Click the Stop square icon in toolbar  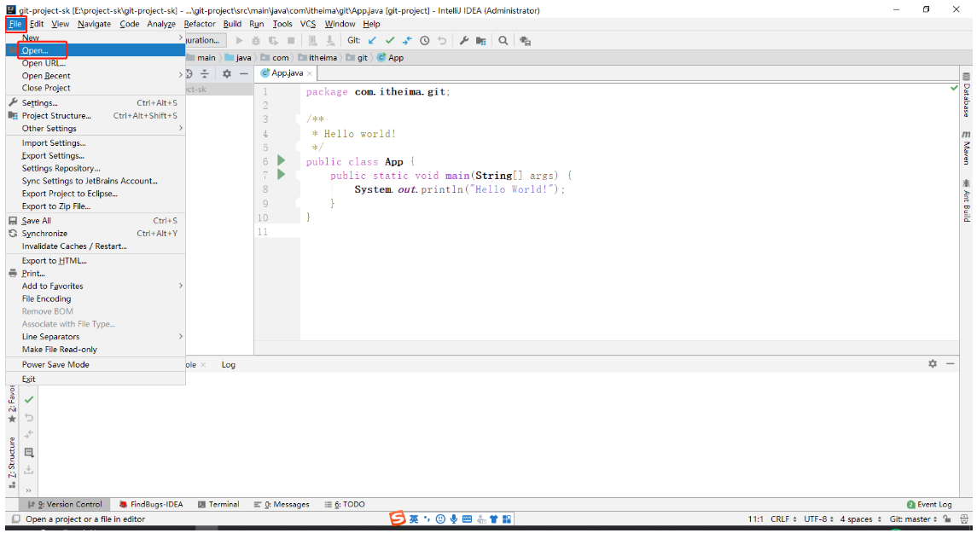click(x=290, y=40)
